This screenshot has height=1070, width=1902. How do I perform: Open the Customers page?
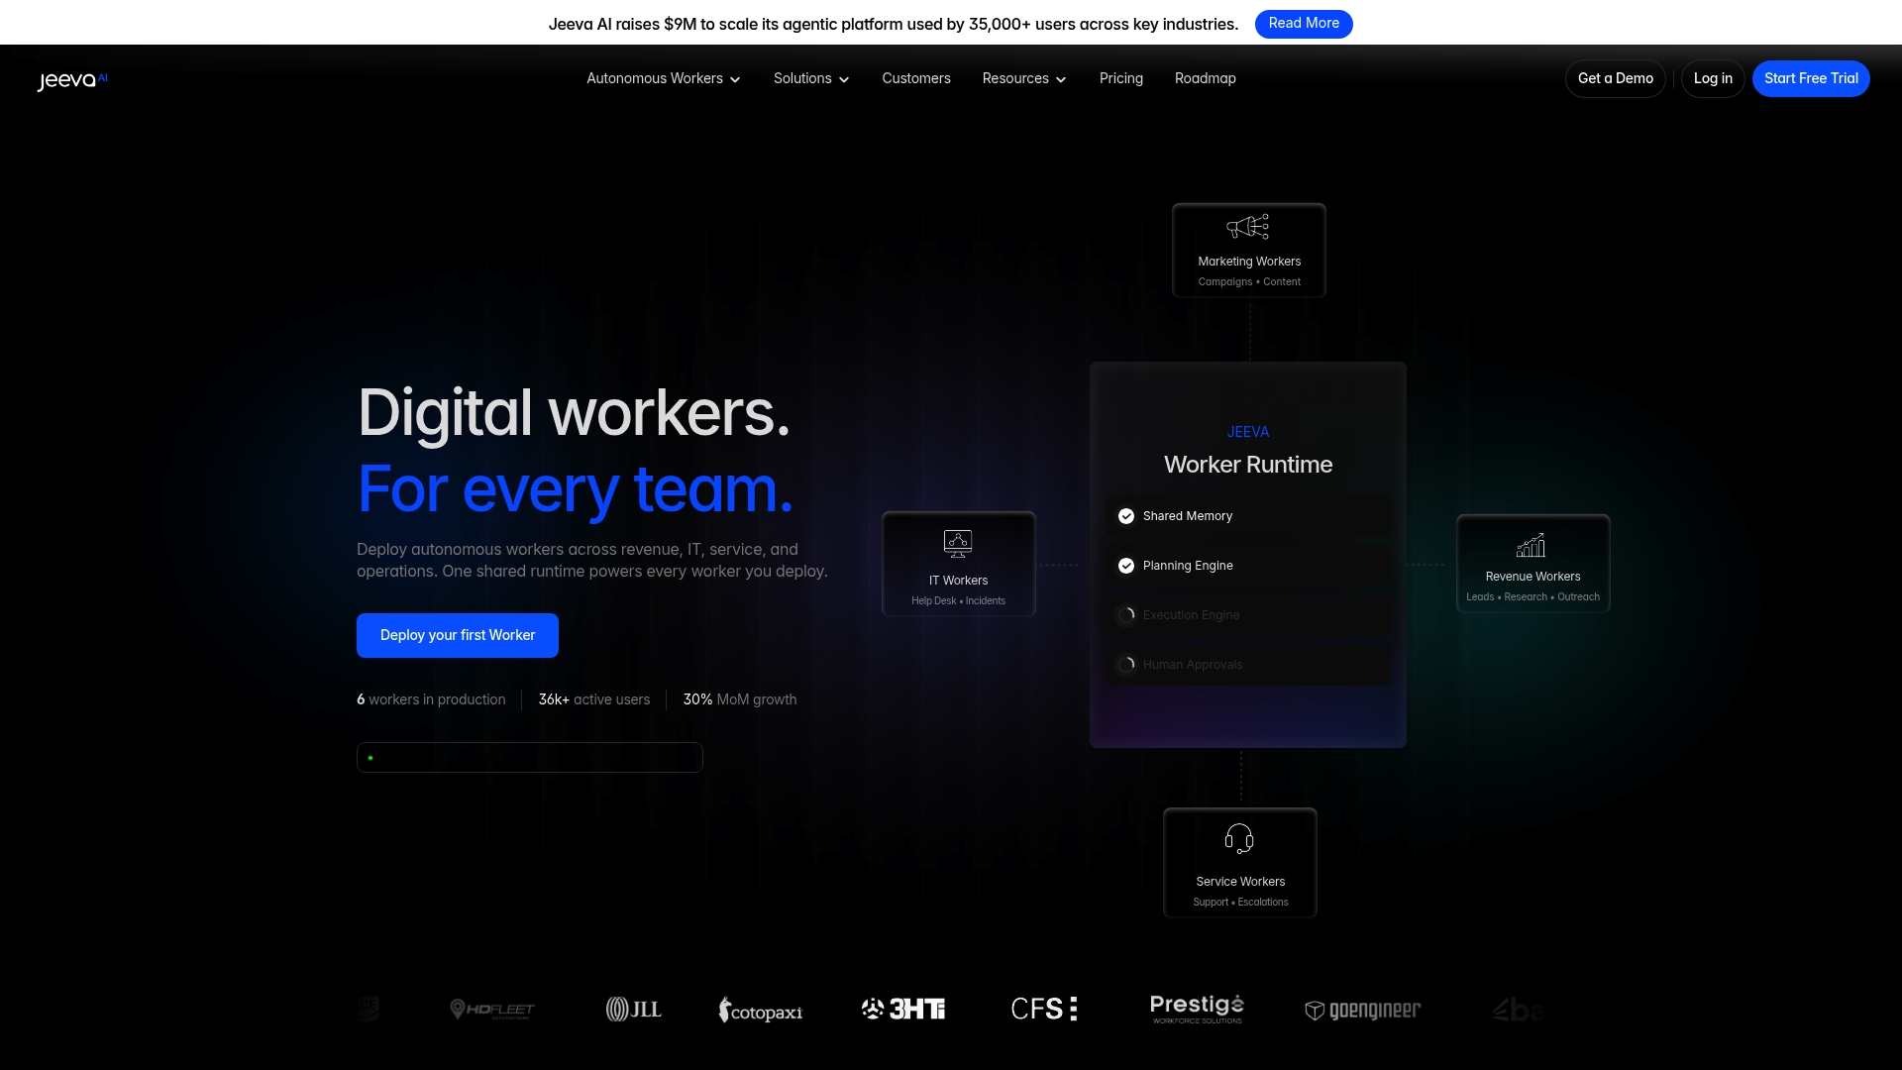pos(916,78)
